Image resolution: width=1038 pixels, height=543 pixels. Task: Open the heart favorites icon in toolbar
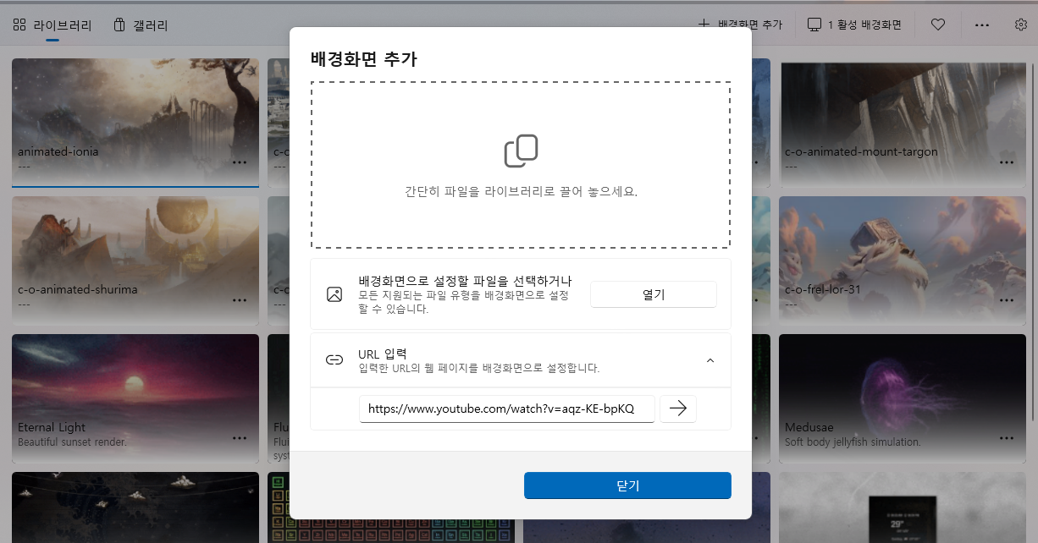coord(937,25)
